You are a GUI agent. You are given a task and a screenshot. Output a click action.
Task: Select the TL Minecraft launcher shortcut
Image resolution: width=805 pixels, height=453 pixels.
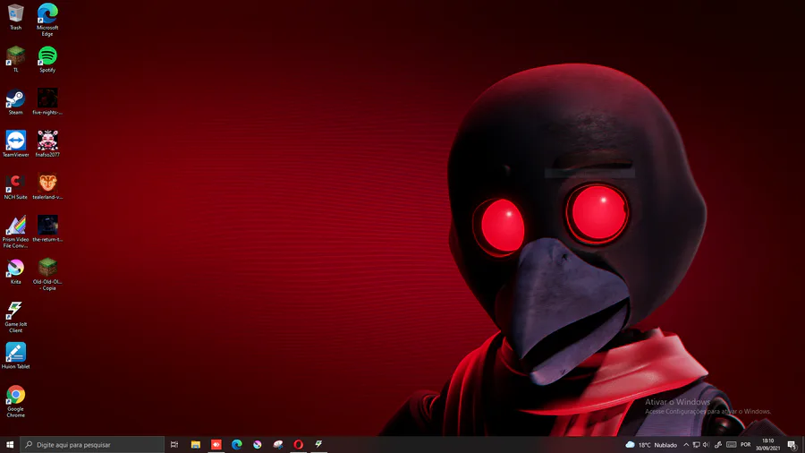pyautogui.click(x=15, y=59)
